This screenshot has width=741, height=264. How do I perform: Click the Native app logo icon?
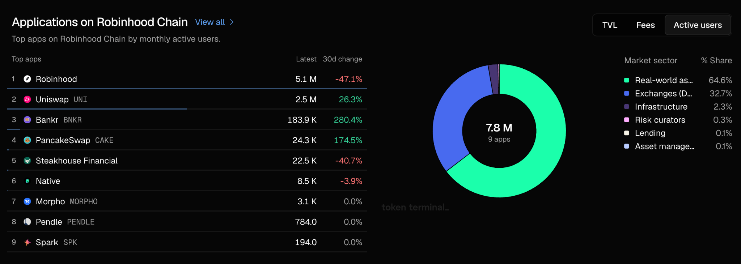click(27, 181)
